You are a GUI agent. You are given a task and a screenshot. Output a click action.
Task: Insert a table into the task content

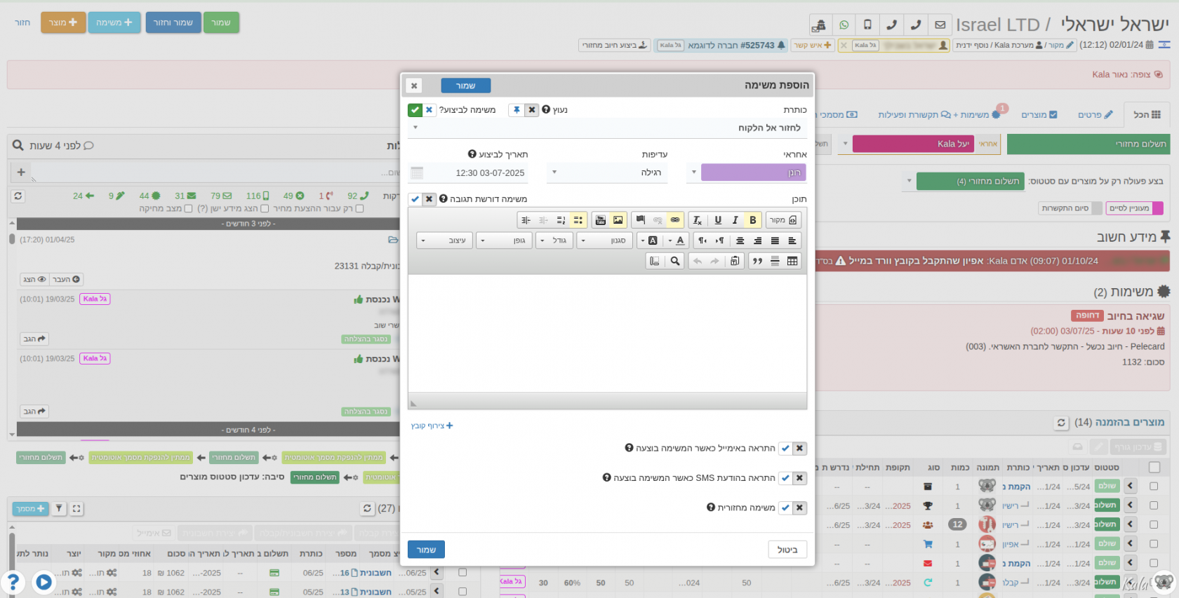click(x=792, y=261)
